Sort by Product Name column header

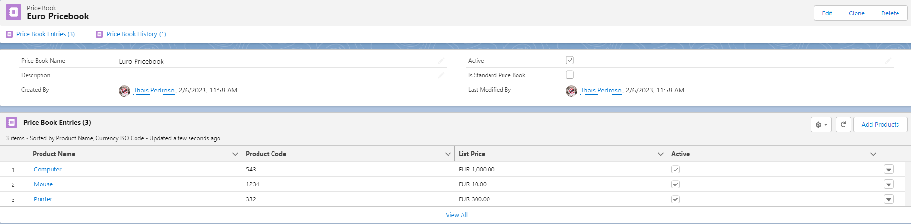tap(54, 154)
